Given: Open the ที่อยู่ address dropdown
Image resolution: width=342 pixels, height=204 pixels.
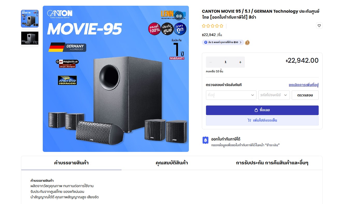Looking at the screenshot, I should tap(231, 95).
